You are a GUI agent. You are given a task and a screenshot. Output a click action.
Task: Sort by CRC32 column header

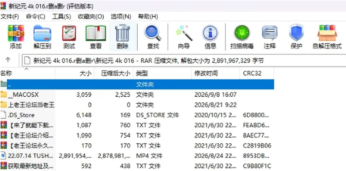[x=257, y=73]
